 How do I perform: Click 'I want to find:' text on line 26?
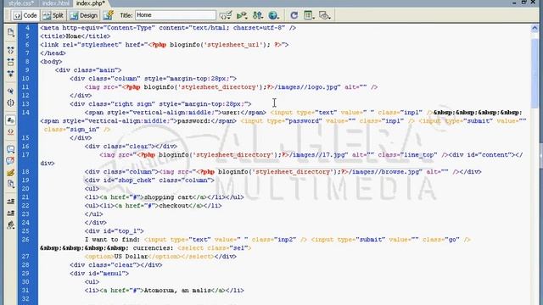tap(112, 239)
